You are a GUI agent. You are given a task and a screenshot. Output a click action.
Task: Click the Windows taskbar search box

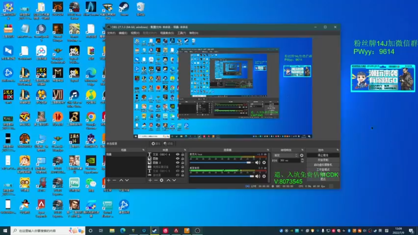48,230
